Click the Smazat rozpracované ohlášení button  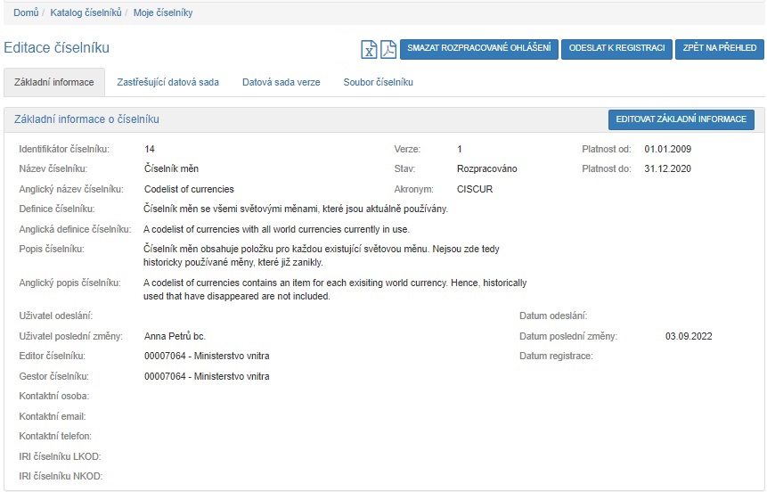(478, 48)
